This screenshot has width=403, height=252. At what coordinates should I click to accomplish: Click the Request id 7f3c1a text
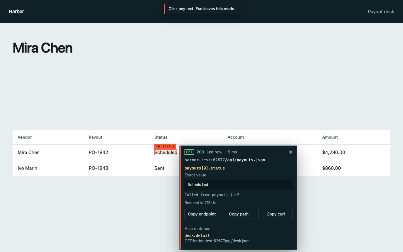[200, 203]
